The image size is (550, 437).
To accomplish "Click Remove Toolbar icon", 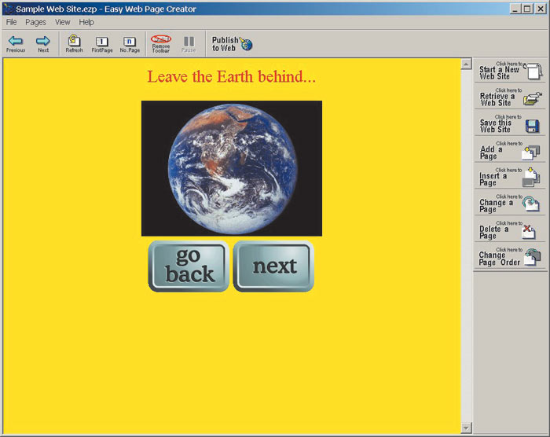I will click(161, 41).
